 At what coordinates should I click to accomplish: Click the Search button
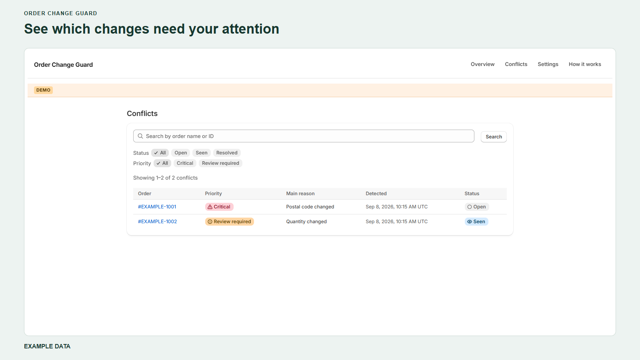coord(494,137)
